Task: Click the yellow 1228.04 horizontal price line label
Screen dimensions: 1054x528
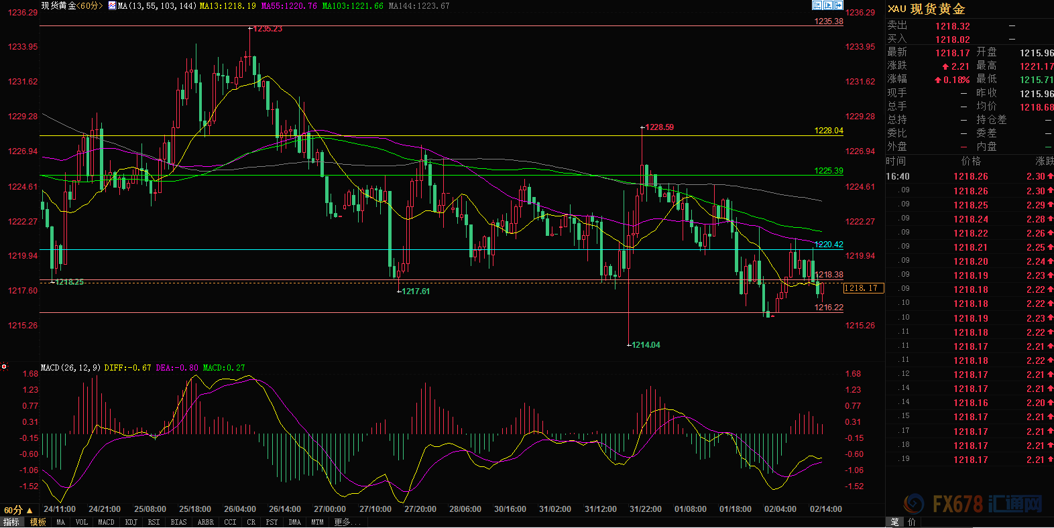Action: pos(828,131)
